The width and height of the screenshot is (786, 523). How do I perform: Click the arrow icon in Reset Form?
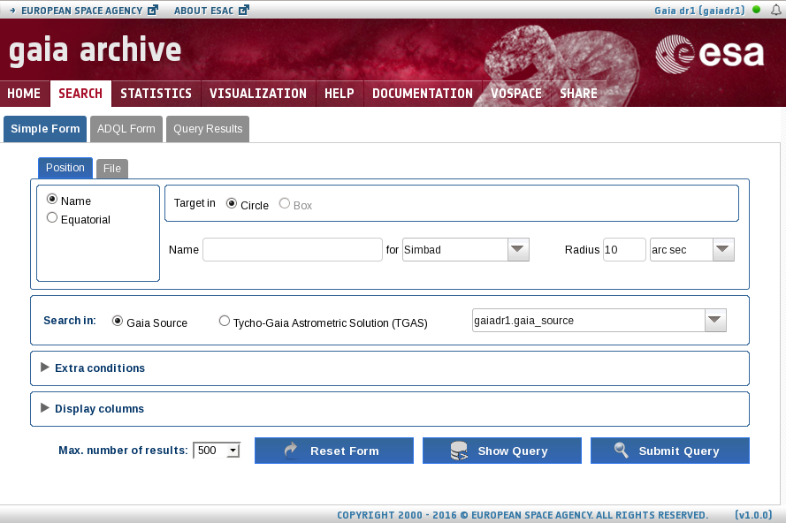[291, 451]
